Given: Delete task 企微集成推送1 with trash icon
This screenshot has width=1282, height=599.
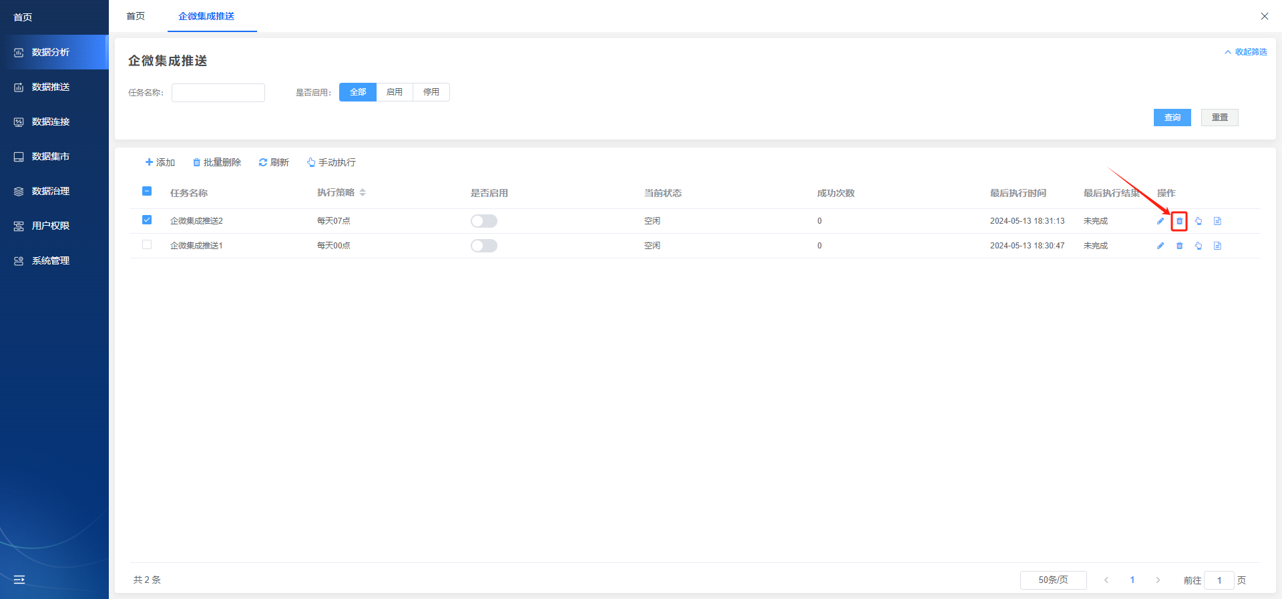Looking at the screenshot, I should (x=1179, y=246).
